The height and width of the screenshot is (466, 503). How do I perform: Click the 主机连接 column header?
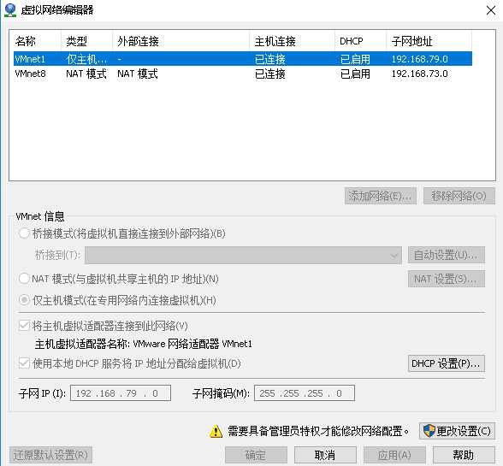pyautogui.click(x=292, y=41)
